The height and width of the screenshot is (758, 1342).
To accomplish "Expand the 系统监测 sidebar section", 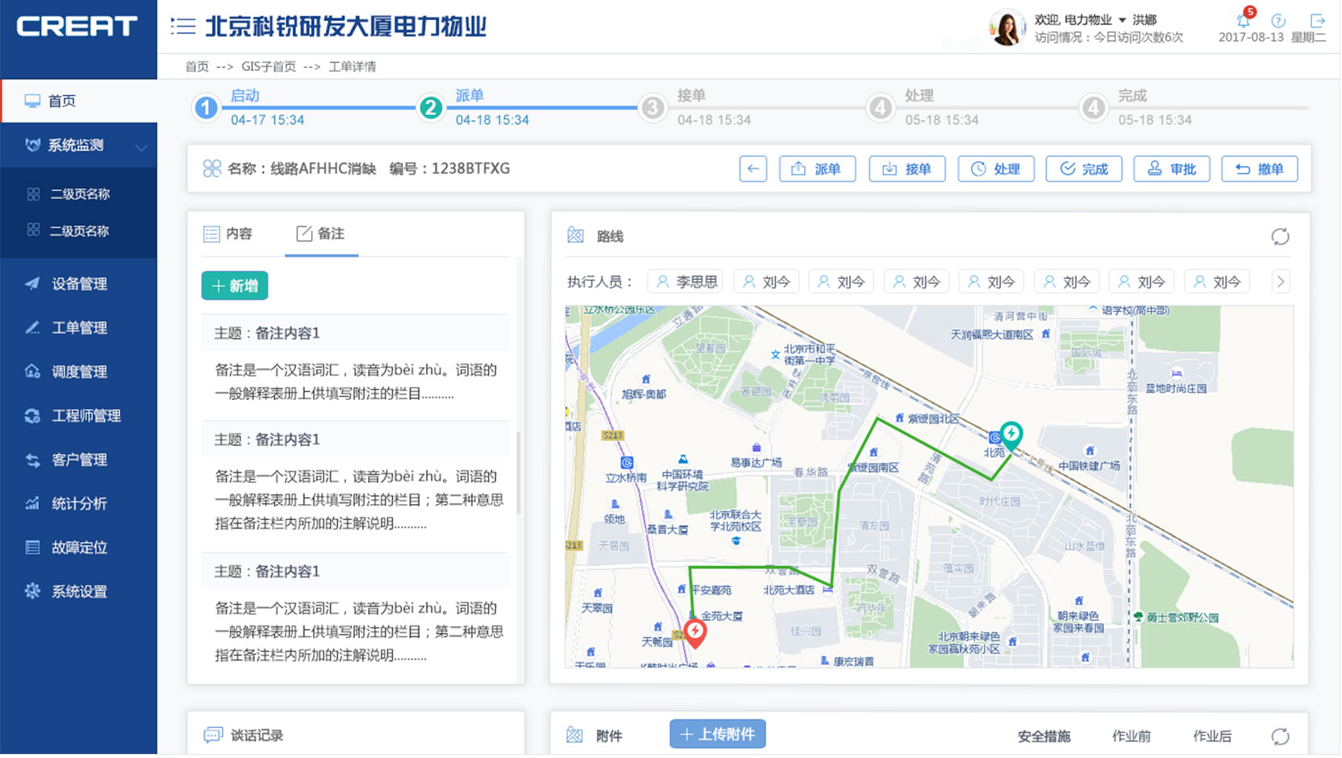I will click(x=79, y=145).
